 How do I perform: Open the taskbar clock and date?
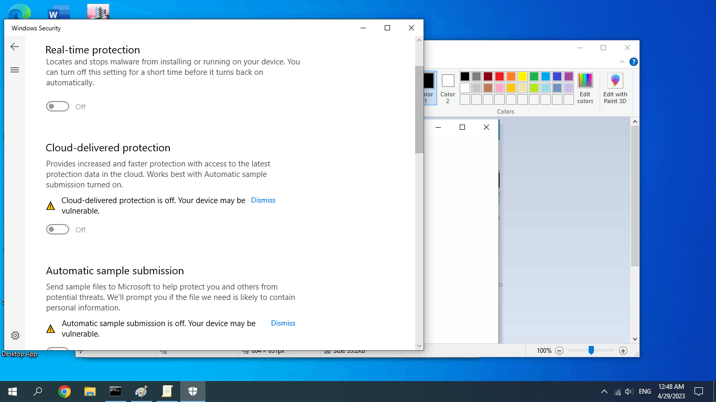coord(671,392)
